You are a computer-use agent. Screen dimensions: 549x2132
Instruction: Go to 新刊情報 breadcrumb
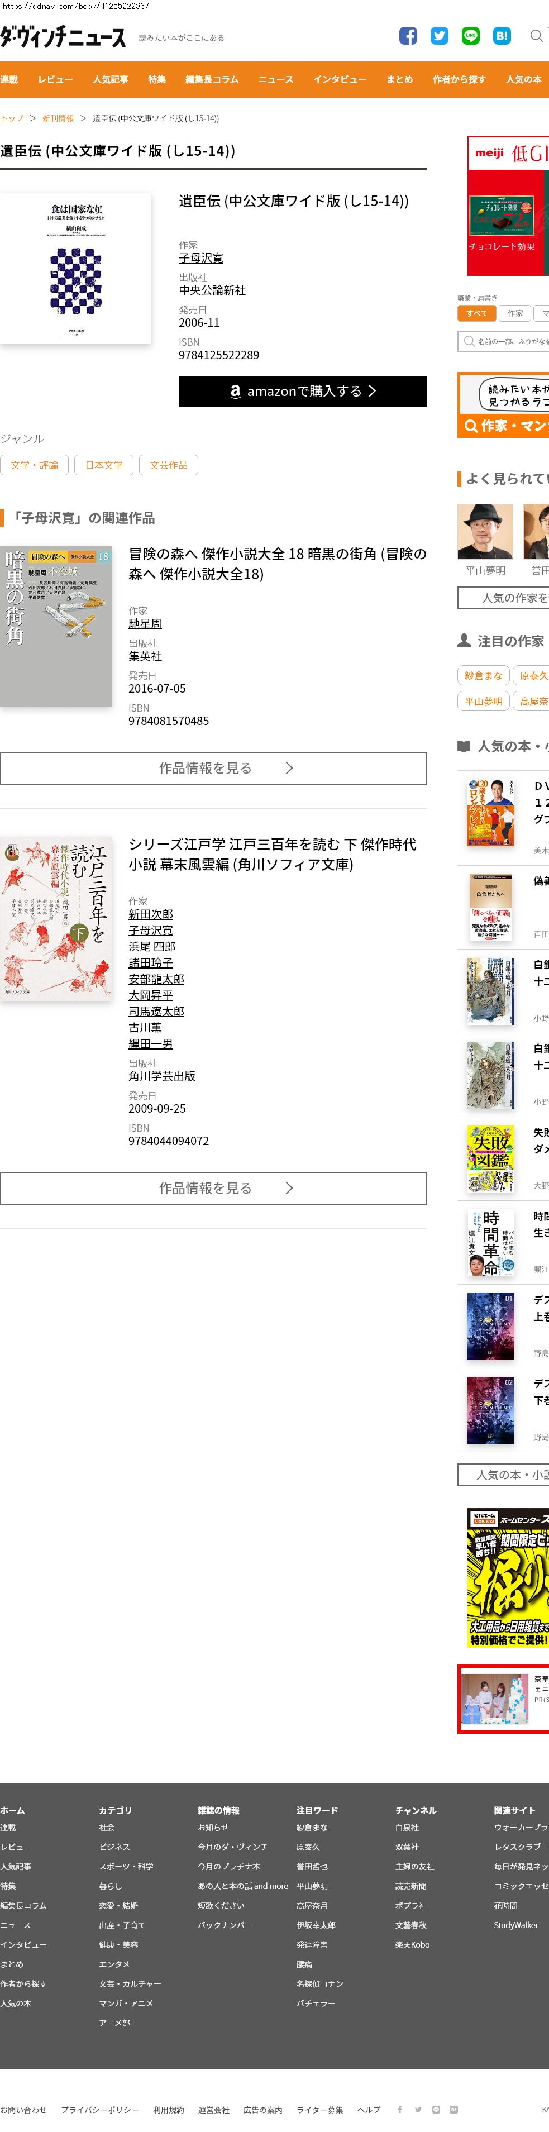coord(58,118)
